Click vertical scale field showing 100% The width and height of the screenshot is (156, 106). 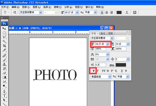coord(100,49)
